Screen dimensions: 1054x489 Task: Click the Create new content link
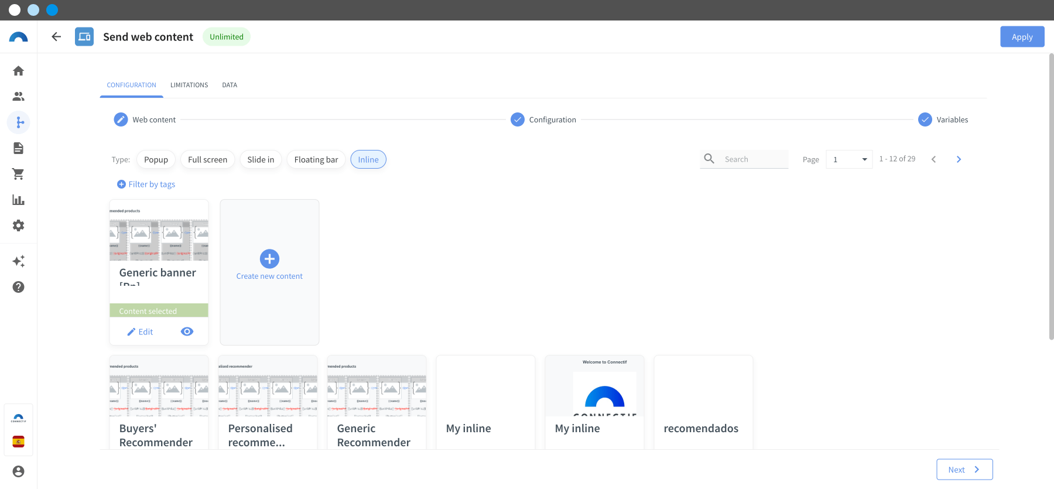click(x=269, y=276)
